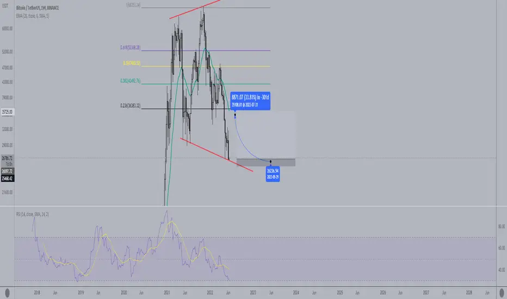
Task: Click the 35725.00 price axis marker
Action: pyautogui.click(x=7, y=112)
